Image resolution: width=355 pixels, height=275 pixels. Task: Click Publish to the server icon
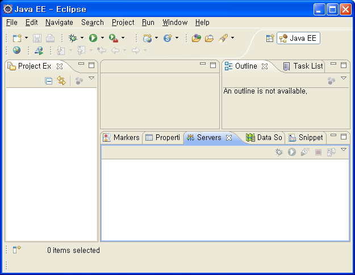point(331,152)
